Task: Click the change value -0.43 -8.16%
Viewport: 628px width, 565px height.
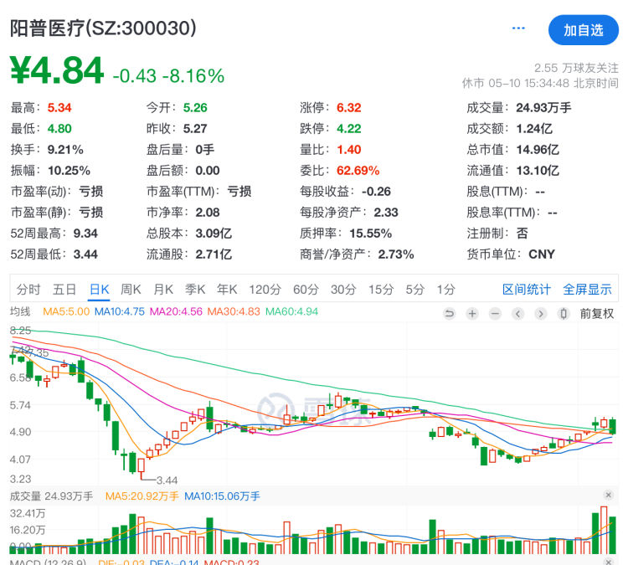Action: click(x=168, y=75)
